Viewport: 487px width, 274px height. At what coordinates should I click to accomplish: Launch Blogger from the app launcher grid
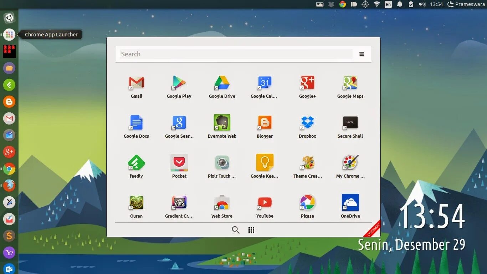click(265, 123)
